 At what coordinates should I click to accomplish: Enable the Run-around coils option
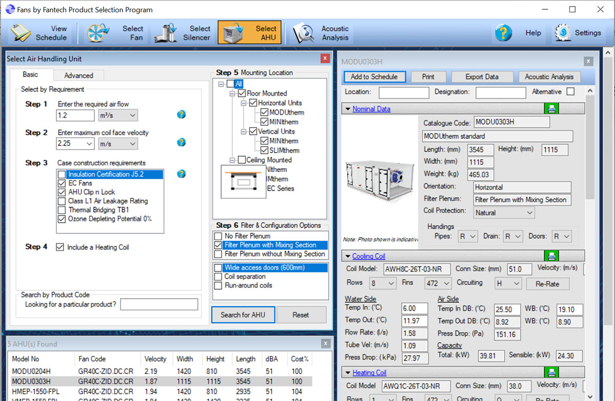(x=218, y=285)
